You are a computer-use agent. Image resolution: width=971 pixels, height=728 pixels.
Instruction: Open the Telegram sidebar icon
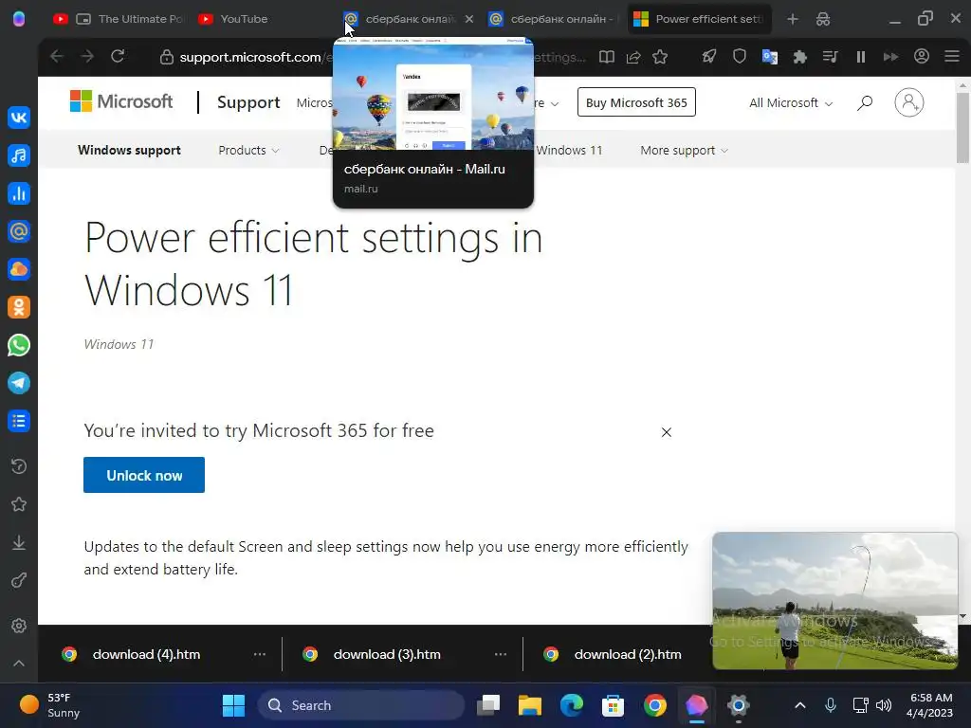(x=19, y=383)
